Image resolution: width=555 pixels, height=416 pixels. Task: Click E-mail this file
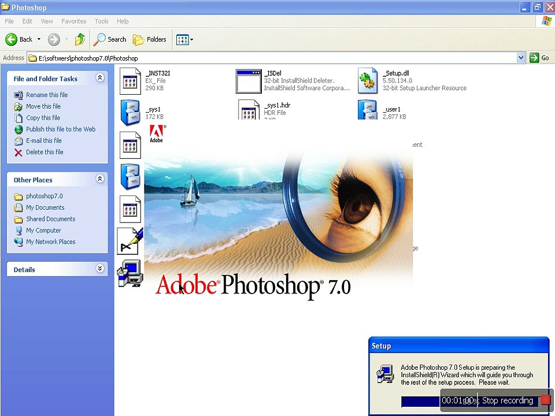(44, 140)
